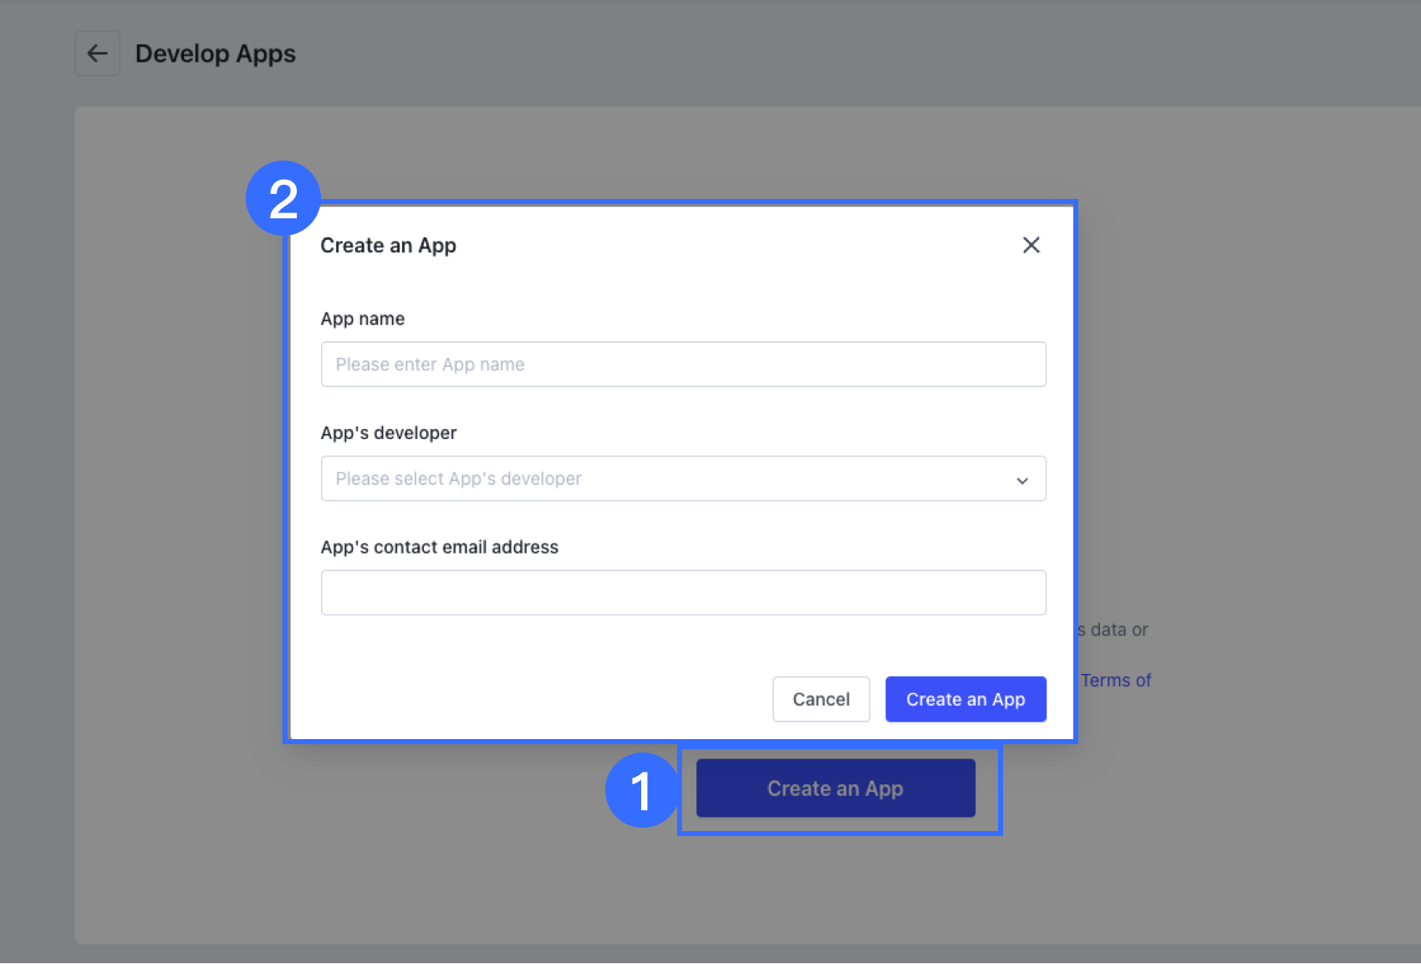This screenshot has width=1421, height=964.
Task: Click the App name input field
Action: coord(683,364)
